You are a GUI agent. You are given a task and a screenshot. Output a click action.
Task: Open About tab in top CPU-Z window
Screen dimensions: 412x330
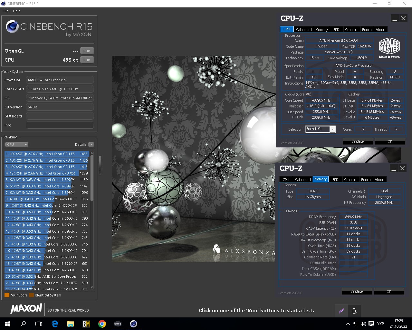pos(380,30)
